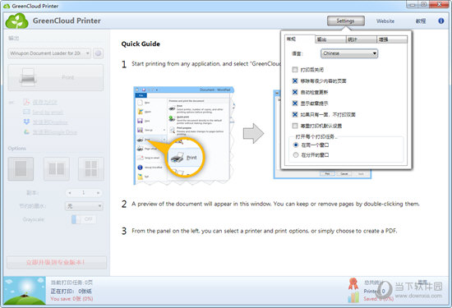Viewport: 452px width, 308px height.
Task: Click the copies value field showing 1
Action: (84, 193)
